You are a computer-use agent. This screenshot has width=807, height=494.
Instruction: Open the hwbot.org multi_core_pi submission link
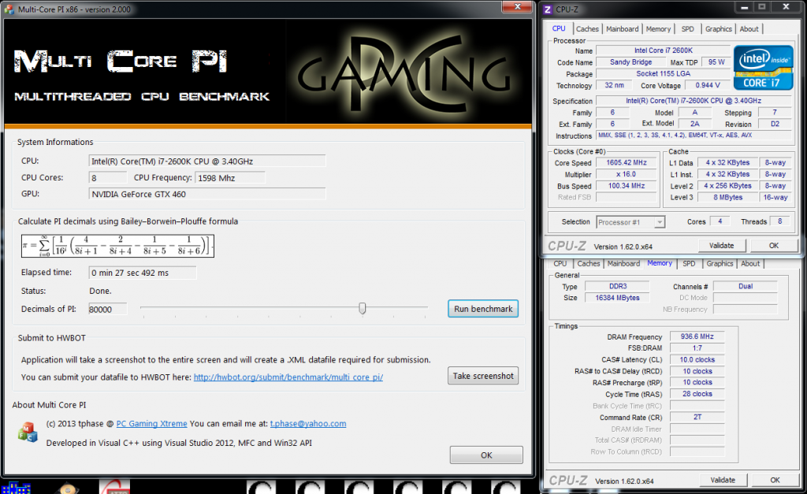(288, 377)
